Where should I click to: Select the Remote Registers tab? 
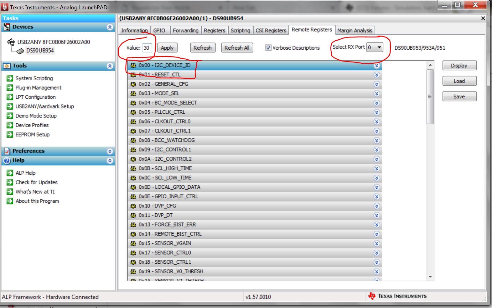[312, 30]
